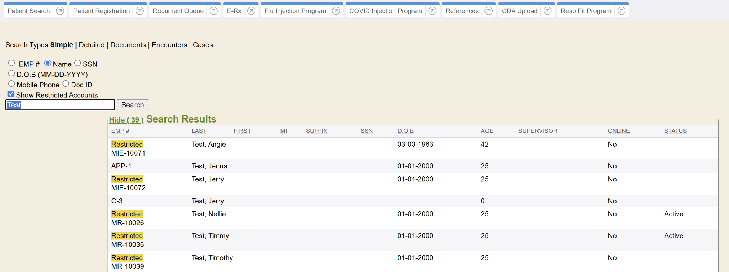The width and height of the screenshot is (729, 272).
Task: Select the EMP # radio button
Action: click(11, 63)
